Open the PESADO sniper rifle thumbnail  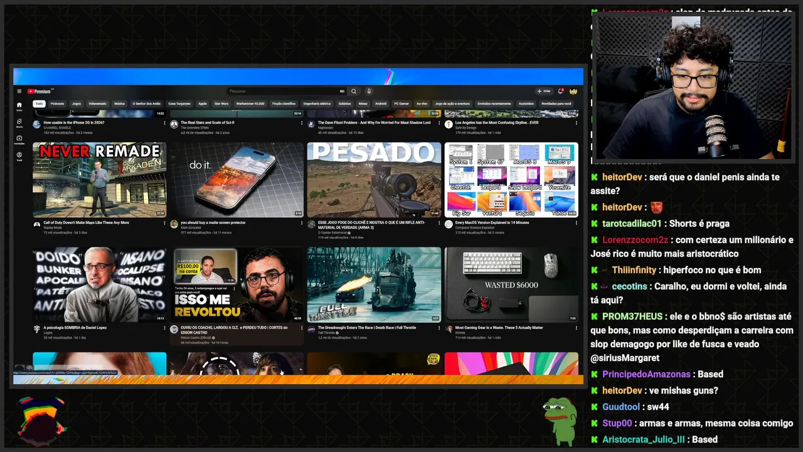click(374, 180)
